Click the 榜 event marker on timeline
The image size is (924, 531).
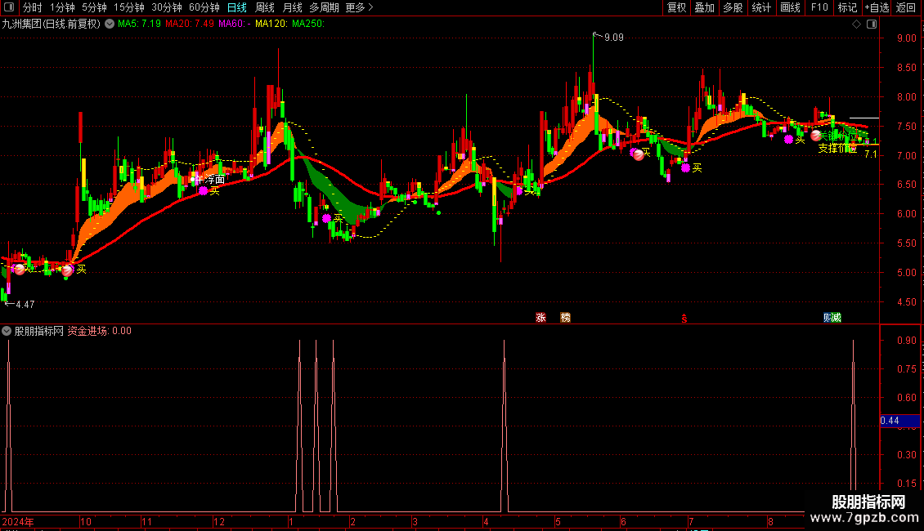(565, 318)
